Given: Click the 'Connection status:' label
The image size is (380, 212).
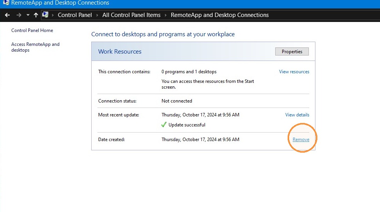Looking at the screenshot, I should [117, 101].
